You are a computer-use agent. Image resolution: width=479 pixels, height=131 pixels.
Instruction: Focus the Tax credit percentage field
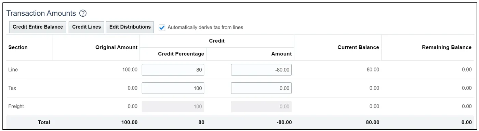coord(173,88)
